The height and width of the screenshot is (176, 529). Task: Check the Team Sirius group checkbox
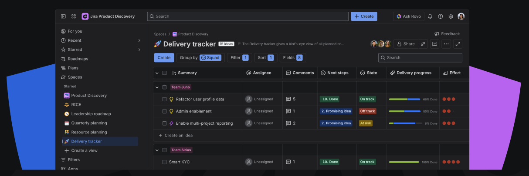tap(164, 150)
